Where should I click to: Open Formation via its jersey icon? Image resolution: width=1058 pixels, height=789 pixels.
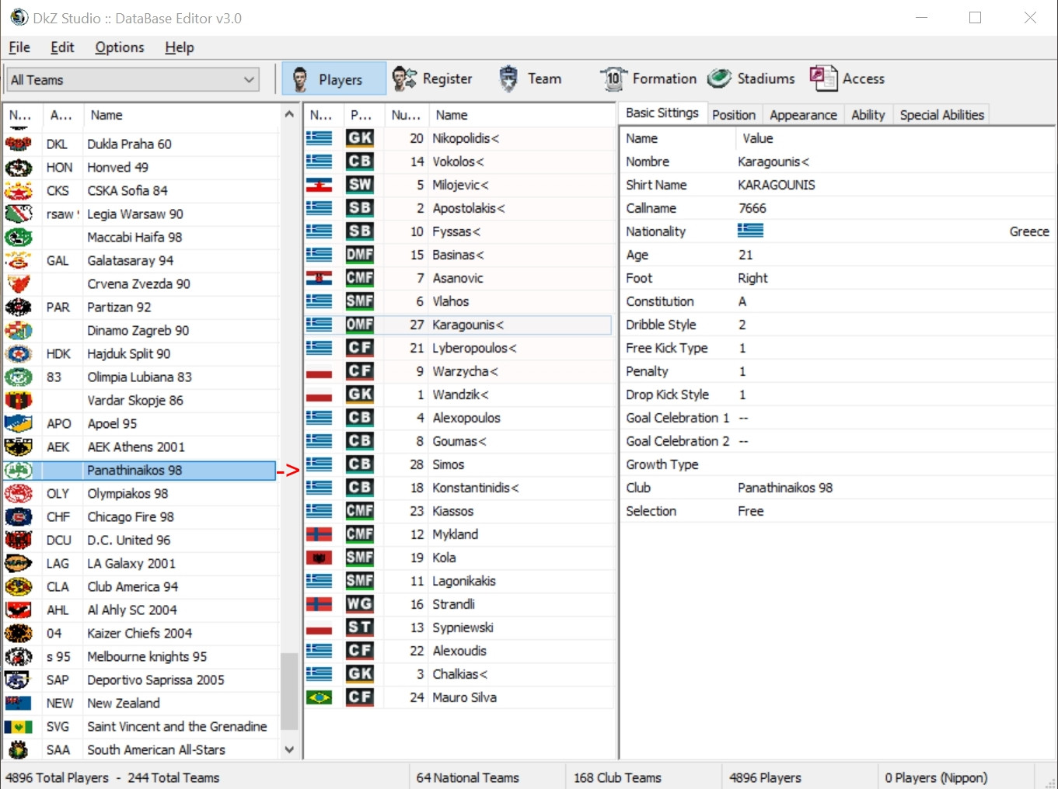coord(613,78)
